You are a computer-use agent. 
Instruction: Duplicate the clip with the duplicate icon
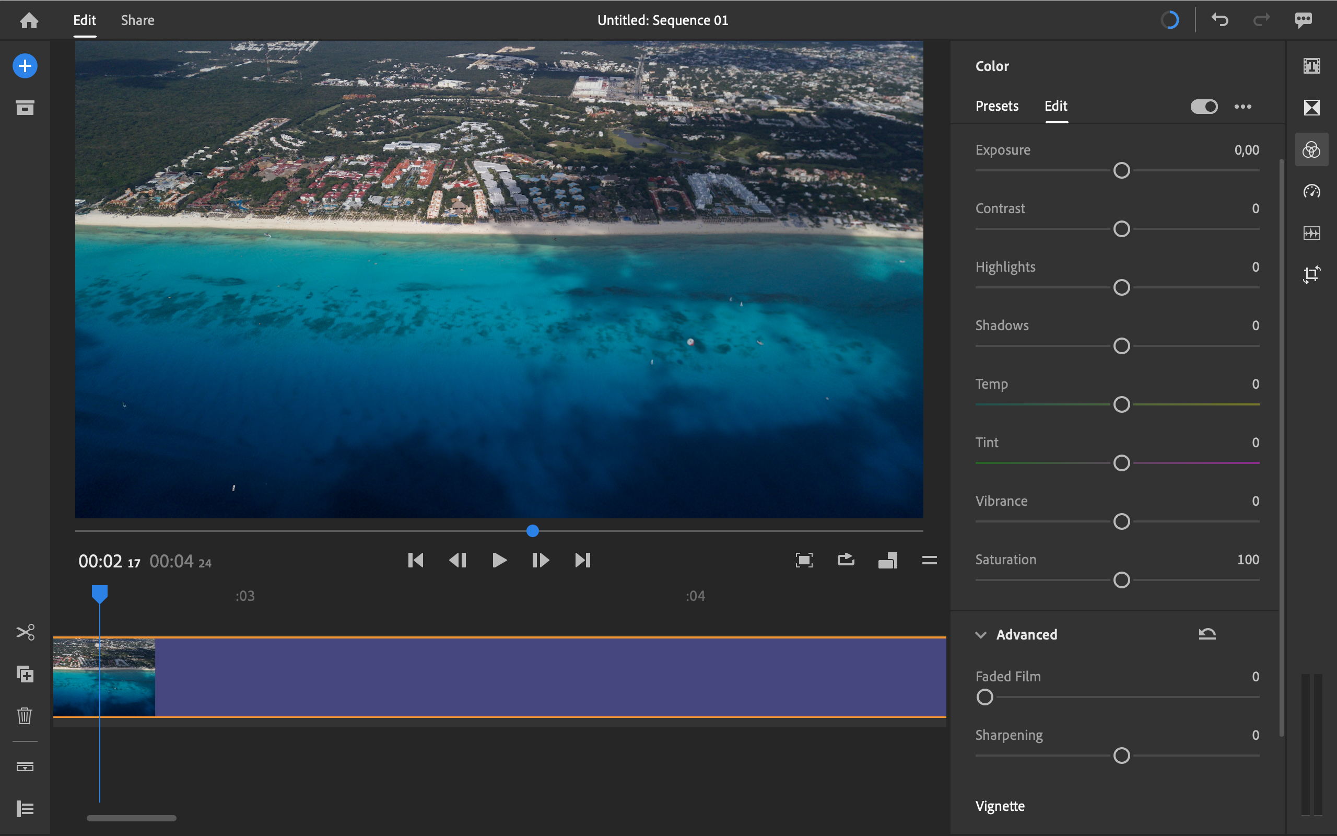pos(25,674)
